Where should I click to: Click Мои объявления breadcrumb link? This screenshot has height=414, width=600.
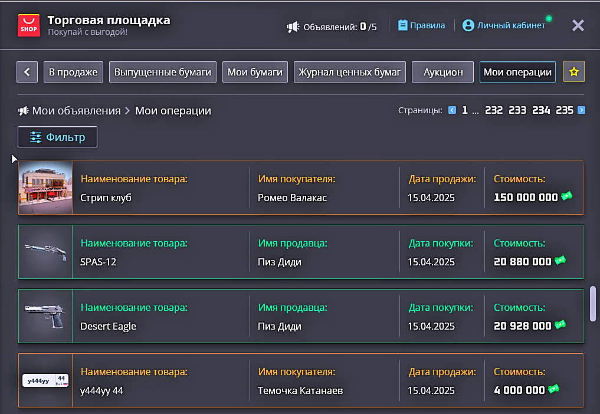76,111
